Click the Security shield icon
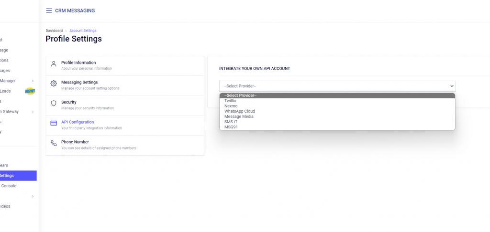The image size is (490, 232). point(54,103)
